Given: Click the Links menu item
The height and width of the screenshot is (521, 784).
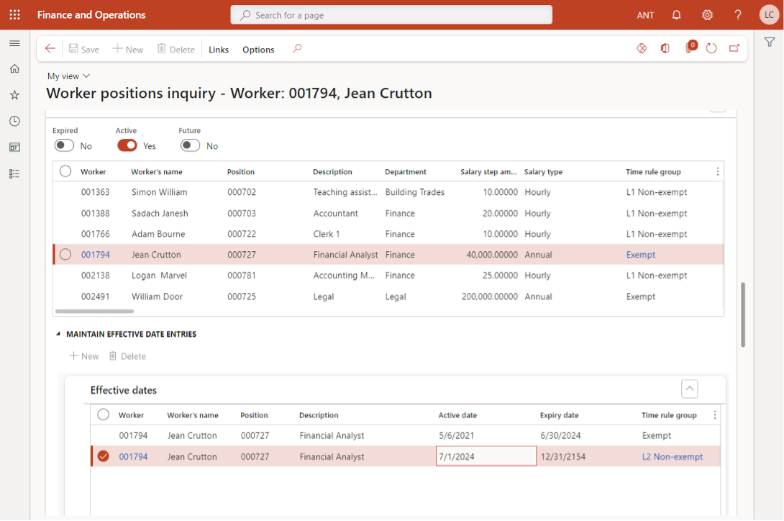Looking at the screenshot, I should [x=218, y=49].
